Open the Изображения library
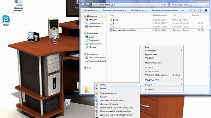Screen dimensions: 211x118 click(x=94, y=44)
